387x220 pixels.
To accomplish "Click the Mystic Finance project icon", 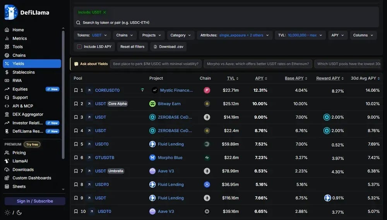I will coord(155,90).
